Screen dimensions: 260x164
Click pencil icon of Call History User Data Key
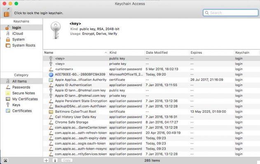pyautogui.click(x=51, y=117)
